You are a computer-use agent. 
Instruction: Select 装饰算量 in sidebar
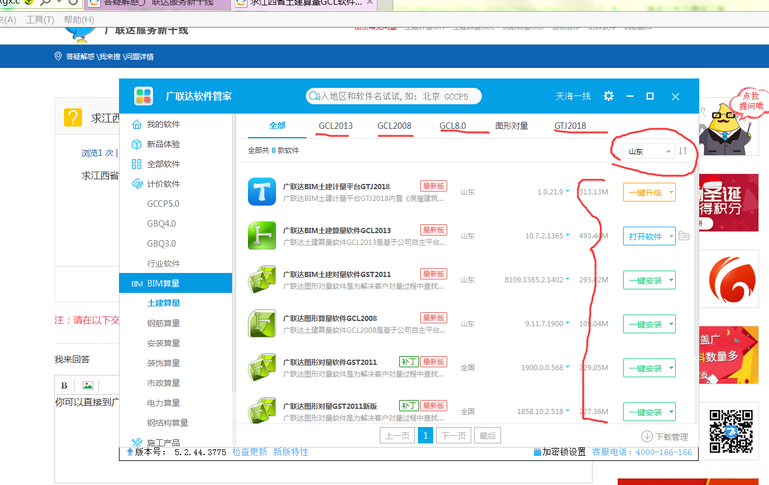[164, 363]
